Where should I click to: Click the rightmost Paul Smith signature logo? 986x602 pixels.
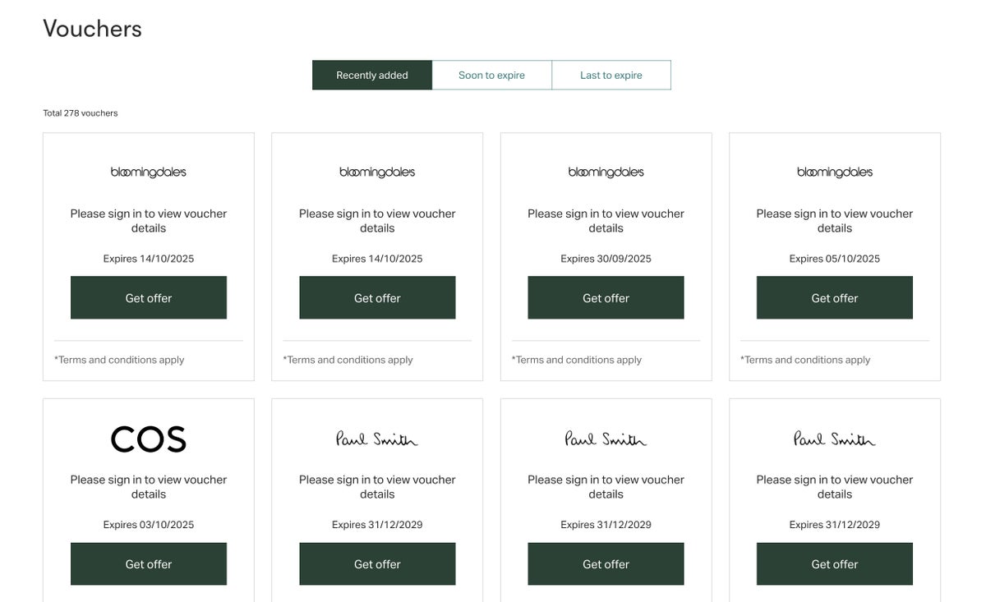835,439
